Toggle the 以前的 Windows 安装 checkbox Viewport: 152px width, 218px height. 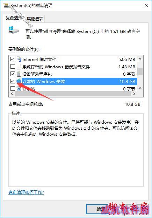pyautogui.click(x=13, y=81)
